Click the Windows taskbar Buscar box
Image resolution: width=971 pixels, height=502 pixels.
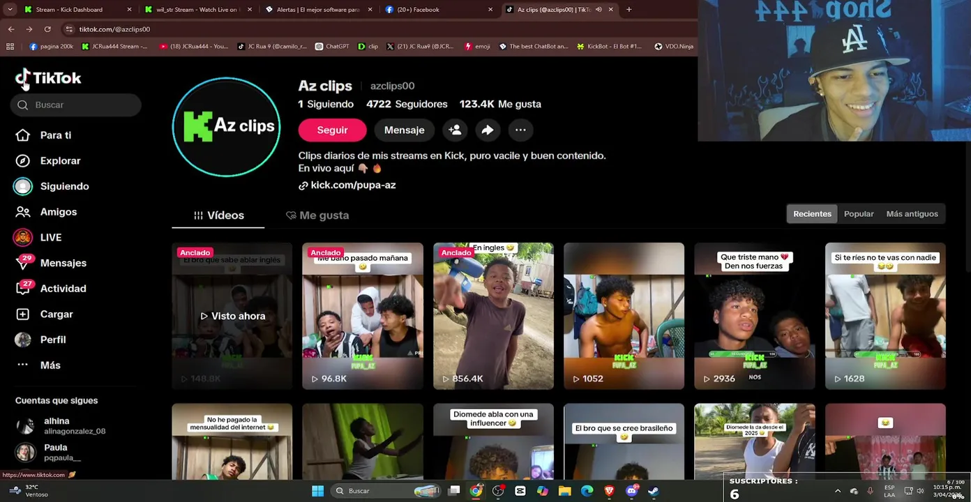pyautogui.click(x=386, y=491)
